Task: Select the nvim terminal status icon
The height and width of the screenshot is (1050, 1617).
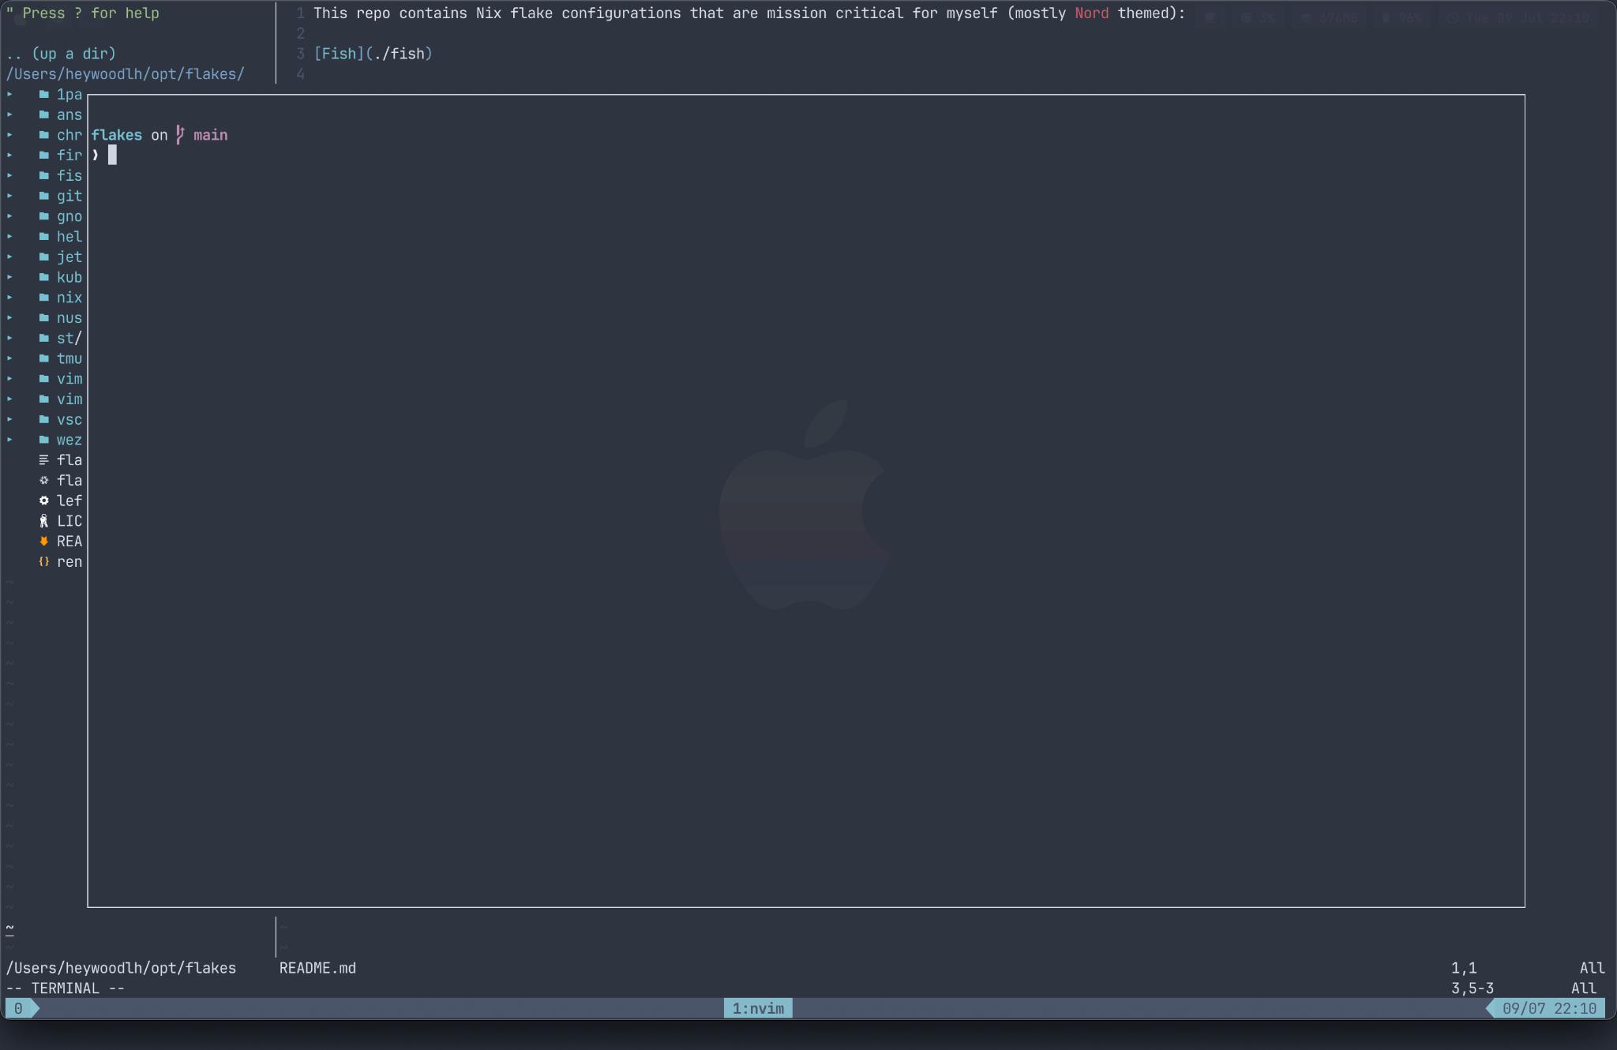Action: [x=758, y=1007]
